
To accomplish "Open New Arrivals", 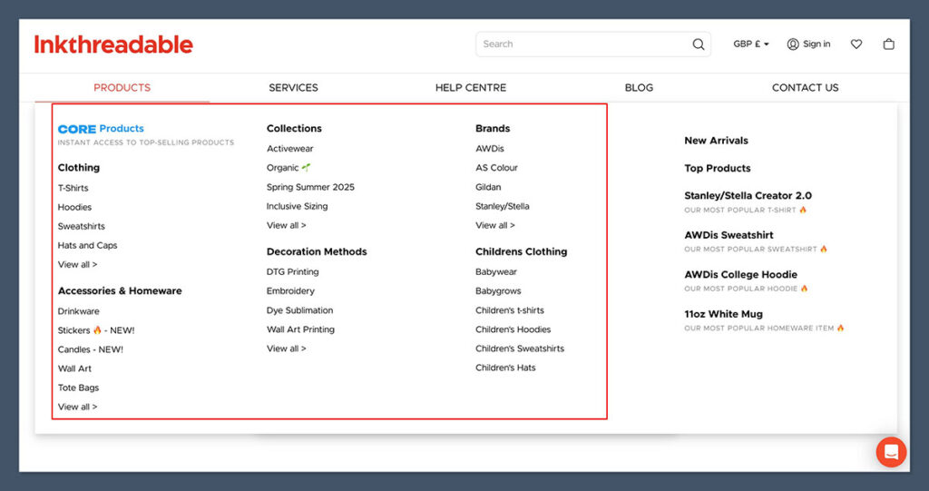I will tap(717, 141).
